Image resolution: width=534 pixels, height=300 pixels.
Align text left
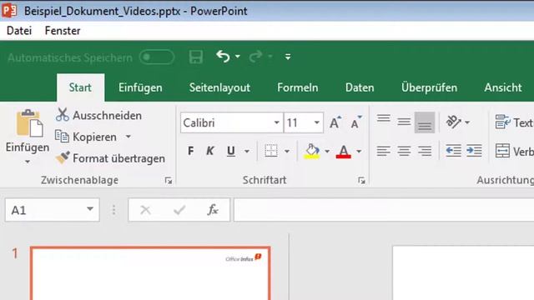(384, 151)
